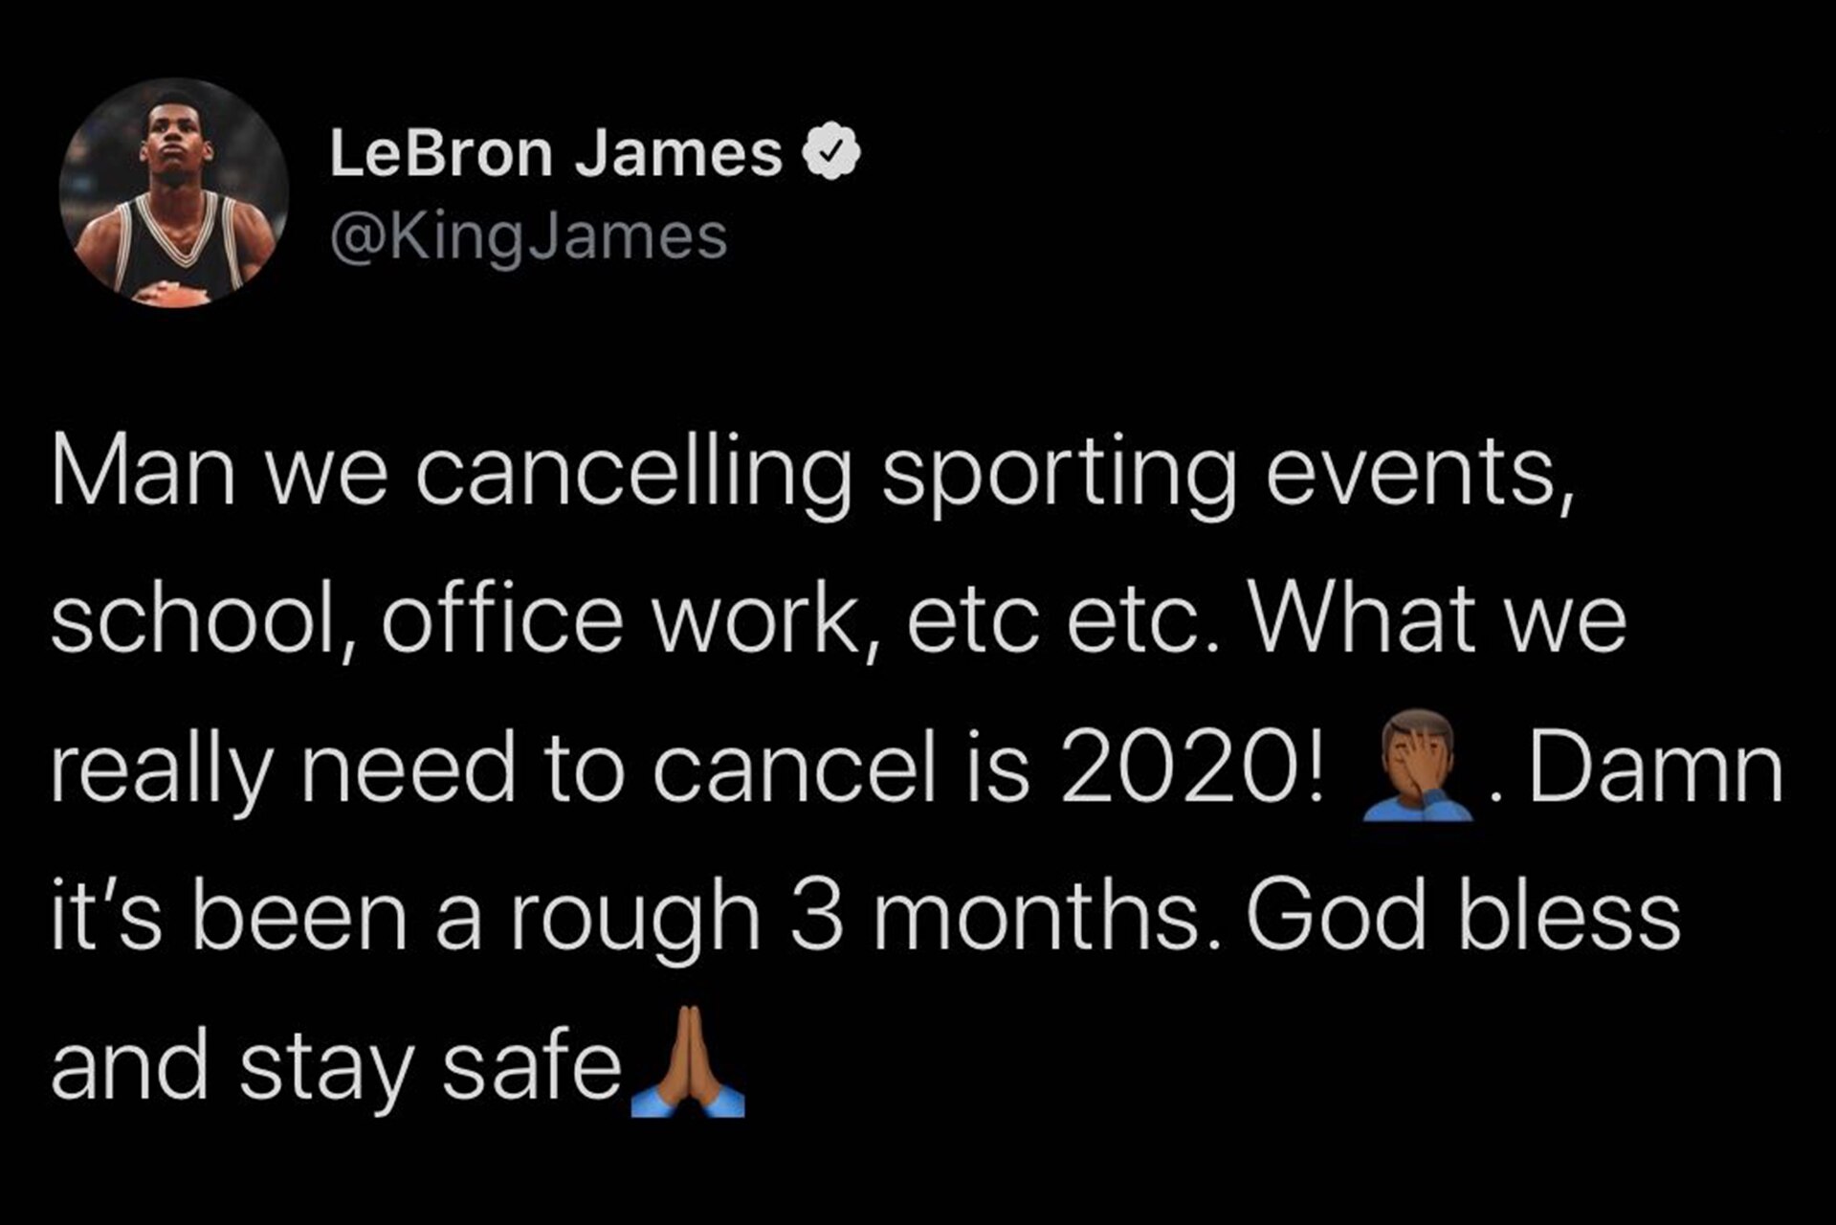Click the first word "Man" of the tweet
This screenshot has width=1836, height=1225.
[144, 476]
